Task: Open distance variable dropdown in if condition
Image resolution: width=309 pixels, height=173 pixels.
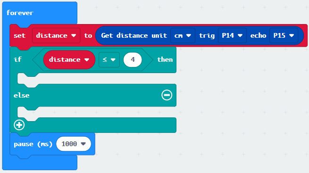Action: [69, 60]
